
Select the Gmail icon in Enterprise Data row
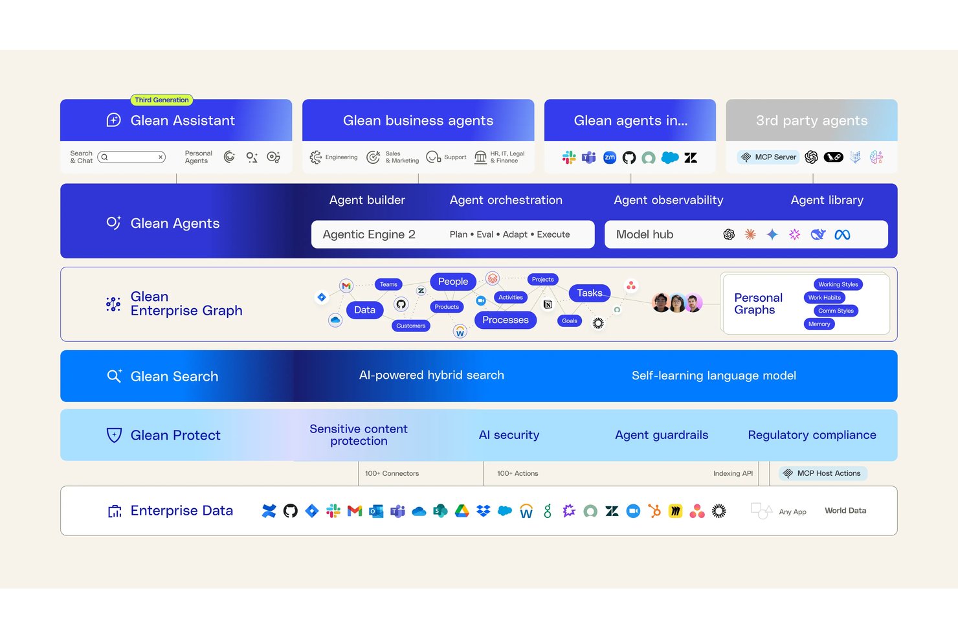(x=355, y=511)
